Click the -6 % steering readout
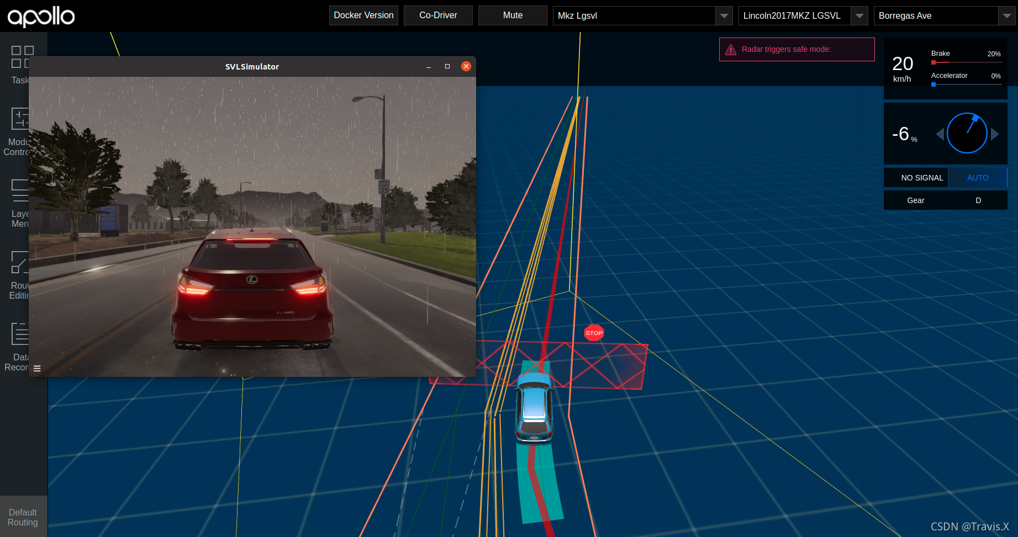Screen dimensions: 1018x537 [905, 134]
